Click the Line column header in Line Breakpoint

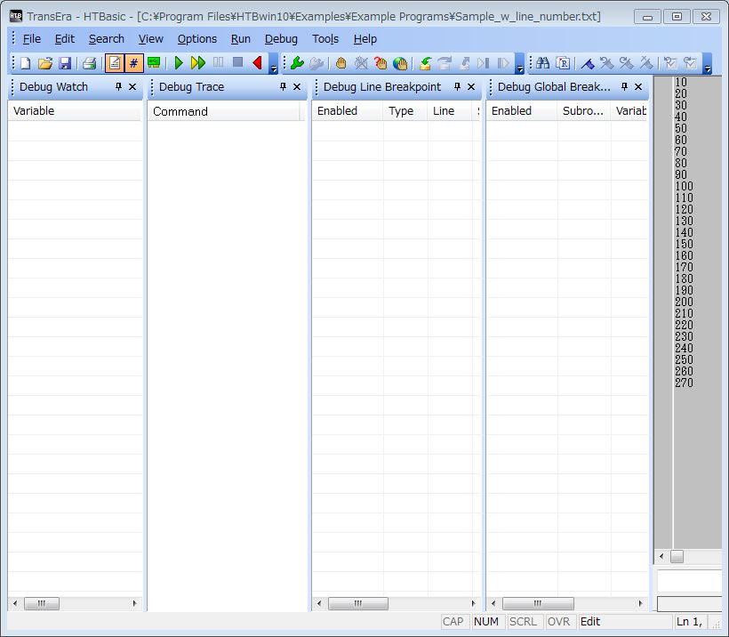450,111
